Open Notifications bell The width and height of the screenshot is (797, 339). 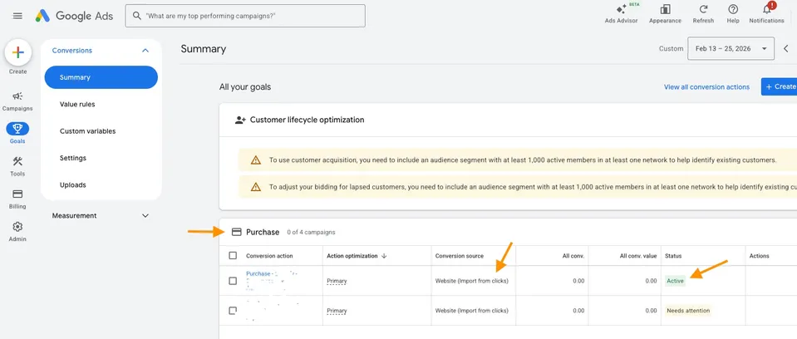point(766,14)
